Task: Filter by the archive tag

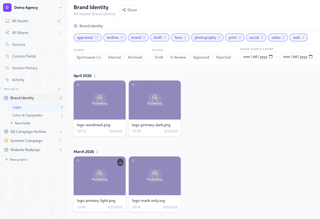Action: tap(115, 37)
